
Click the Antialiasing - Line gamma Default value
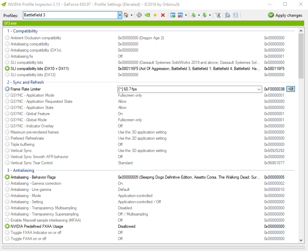(x=124, y=190)
